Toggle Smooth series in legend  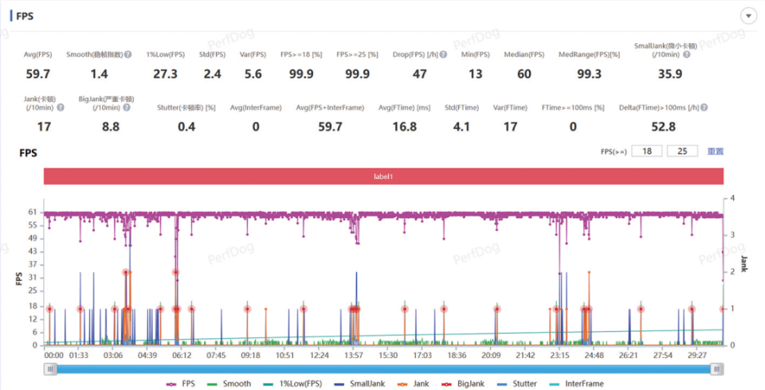(x=229, y=384)
